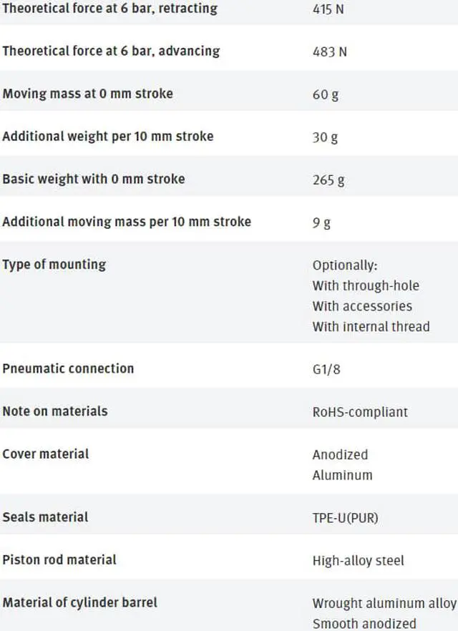Click 'Additional weight per 10 mm stroke'
458x631 pixels.
107,136
